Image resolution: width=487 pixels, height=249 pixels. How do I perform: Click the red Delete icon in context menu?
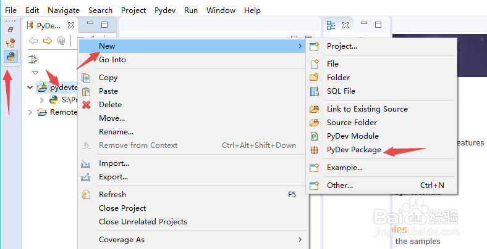[x=87, y=105]
